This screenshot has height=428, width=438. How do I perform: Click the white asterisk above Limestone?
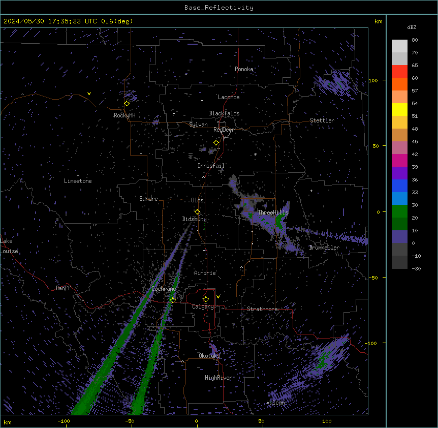click(x=78, y=176)
